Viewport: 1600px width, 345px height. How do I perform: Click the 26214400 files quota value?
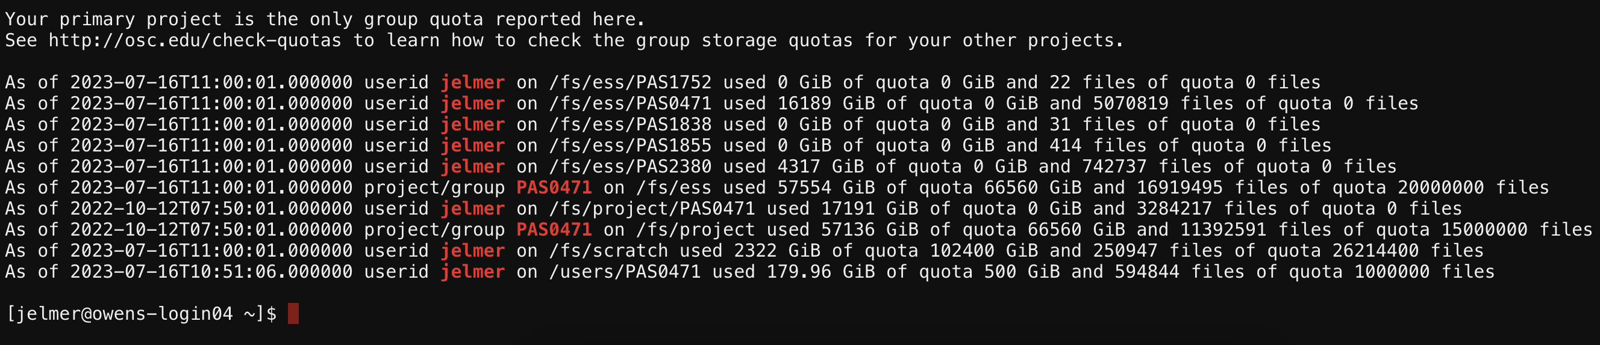coord(1407,251)
